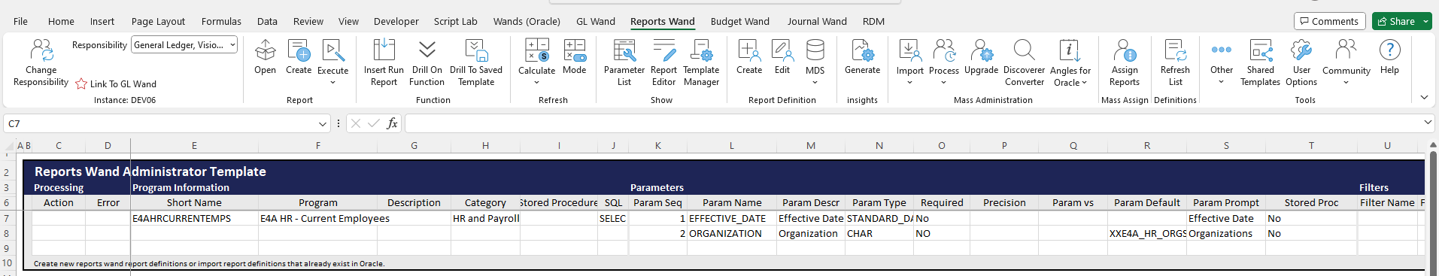Click Insert Run Report
The height and width of the screenshot is (276, 1439).
click(384, 63)
